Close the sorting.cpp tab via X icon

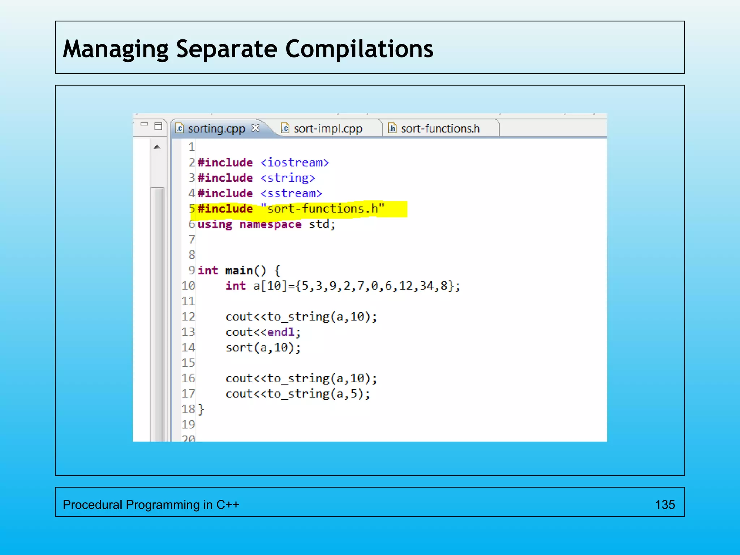pos(255,128)
